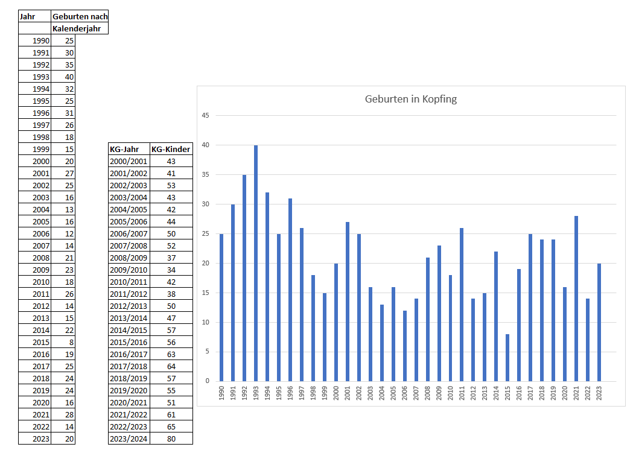Viewport: 636px width, 453px height.
Task: Click the 2023 label on the chart x-axis
Action: pos(599,392)
